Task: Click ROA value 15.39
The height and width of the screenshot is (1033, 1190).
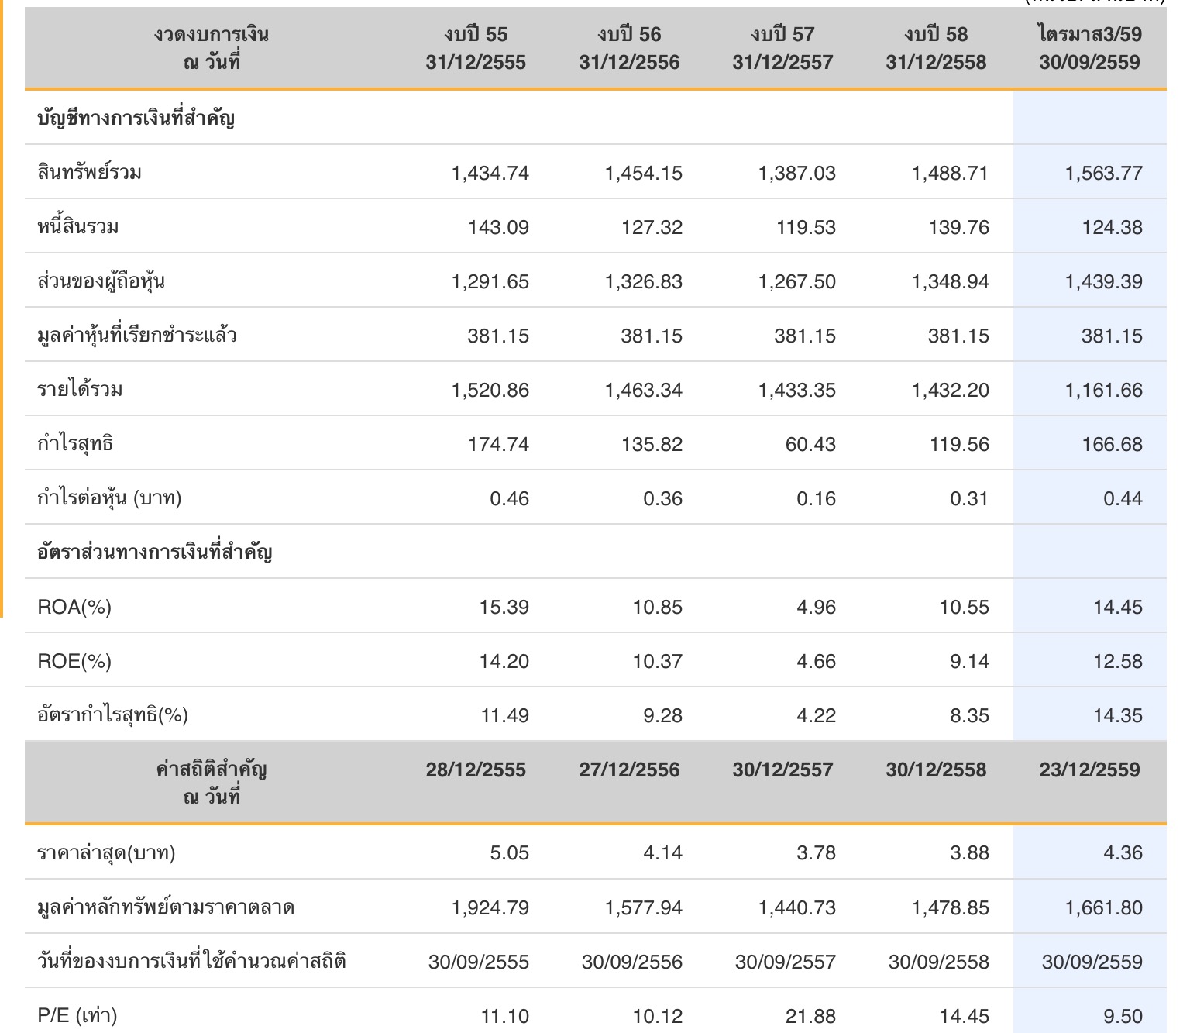Action: 504,607
